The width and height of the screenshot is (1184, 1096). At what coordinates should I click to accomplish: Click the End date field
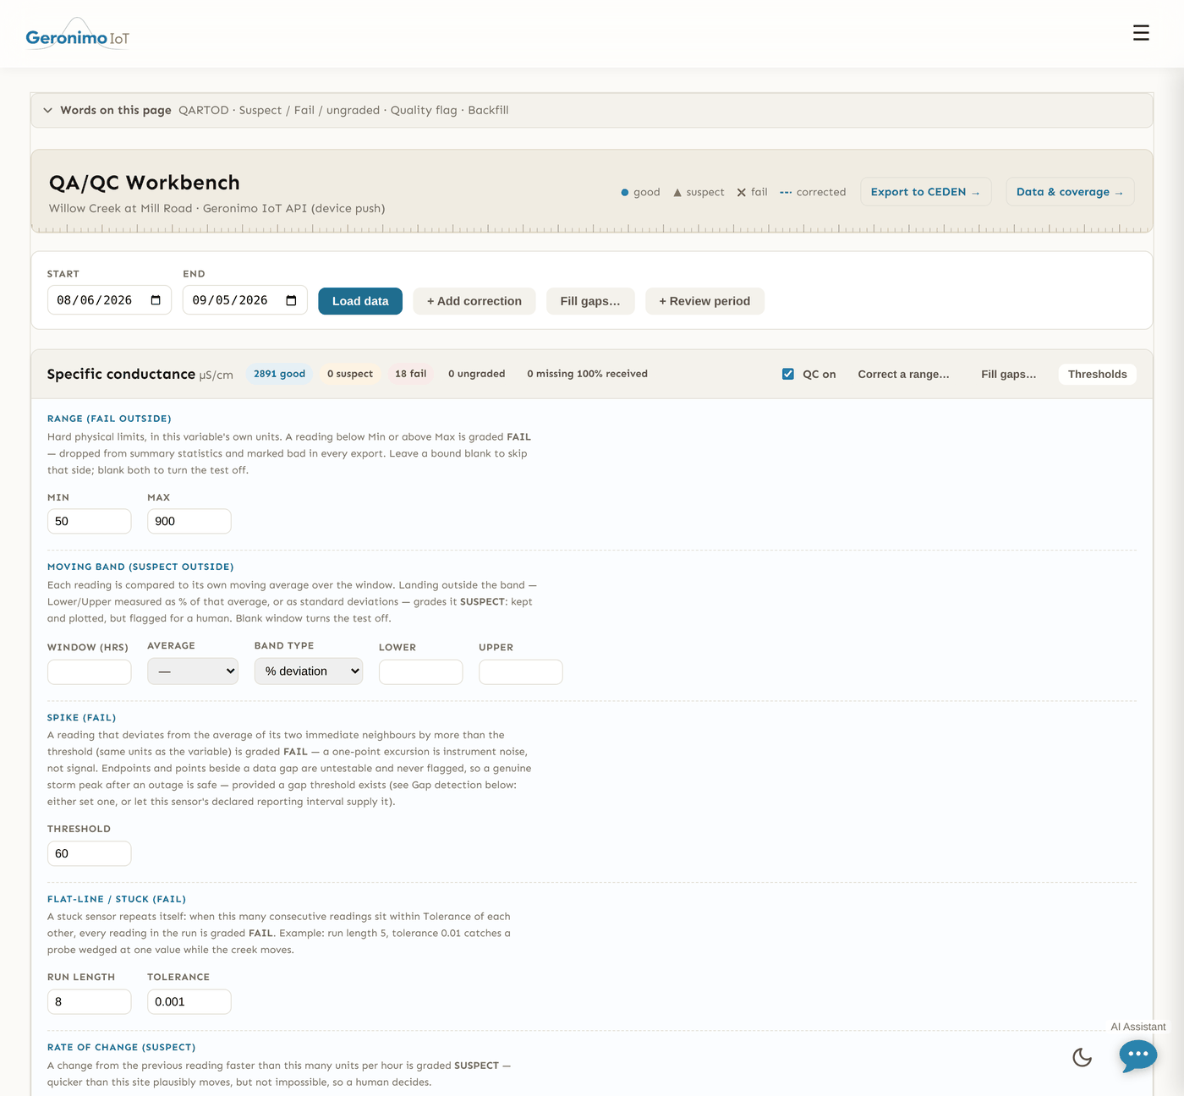click(244, 300)
